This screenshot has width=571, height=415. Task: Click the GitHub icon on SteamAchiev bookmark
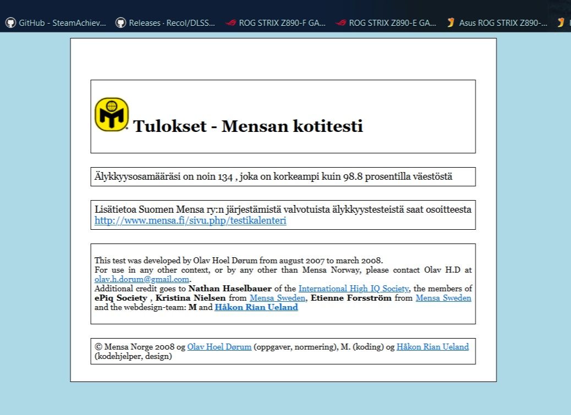(11, 23)
